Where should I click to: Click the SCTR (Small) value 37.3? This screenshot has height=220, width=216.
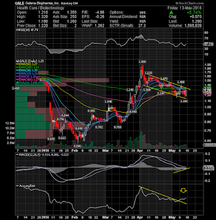pyautogui.click(x=142, y=26)
